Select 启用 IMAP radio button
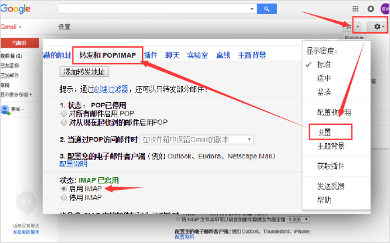This screenshot has width=390, height=243. click(64, 189)
